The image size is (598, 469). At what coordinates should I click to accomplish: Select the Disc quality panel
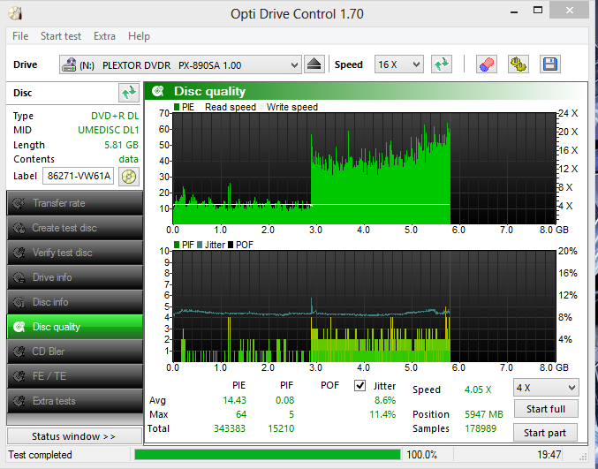[x=75, y=327]
